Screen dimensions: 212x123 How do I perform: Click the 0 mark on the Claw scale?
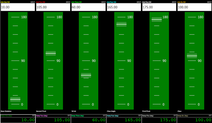pyautogui.click(x=198, y=104)
